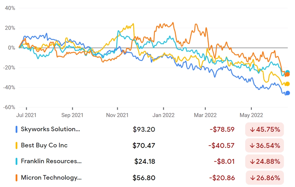This screenshot has width=295, height=187.
Task: Open the Micron Technology stock row
Action: click(150, 178)
